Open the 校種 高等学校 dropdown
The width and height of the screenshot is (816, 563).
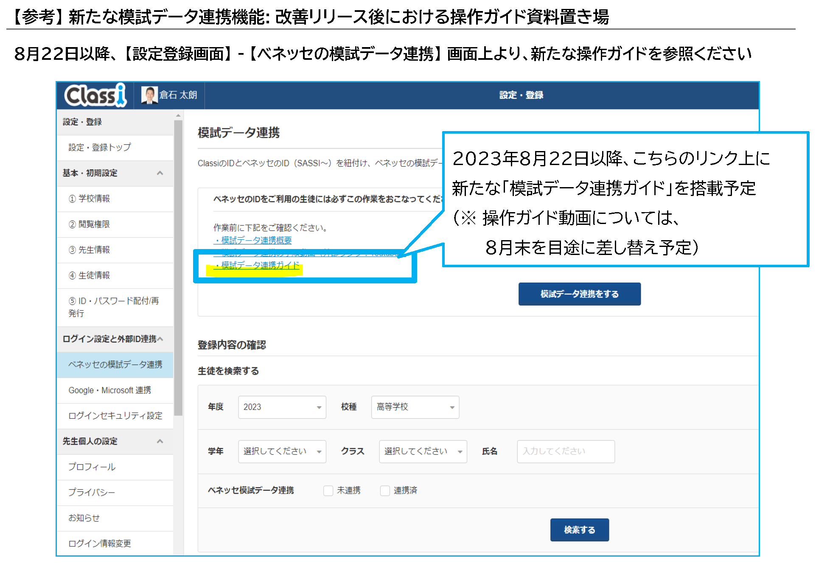[x=415, y=407]
